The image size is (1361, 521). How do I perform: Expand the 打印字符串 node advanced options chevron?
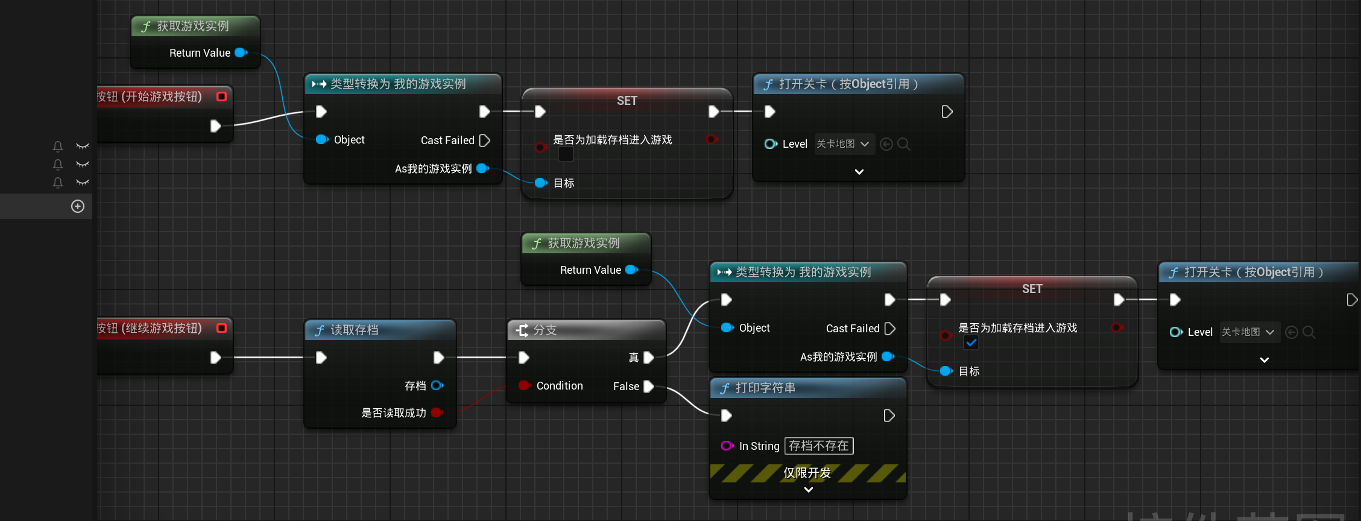(x=809, y=490)
